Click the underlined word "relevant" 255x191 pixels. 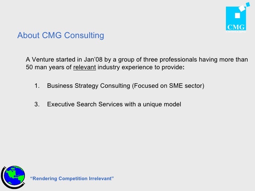pos(84,68)
